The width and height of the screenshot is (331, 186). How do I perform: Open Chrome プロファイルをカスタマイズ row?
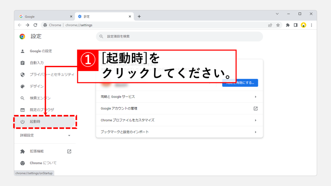tap(179, 120)
